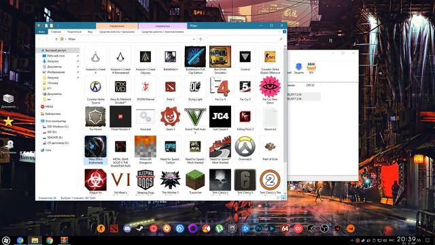Open the Windows Start button
Image resolution: width=435 pixels, height=245 pixels.
6,240
